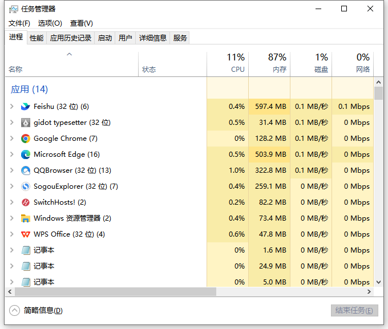Switch to the 用户 tab

coord(125,38)
